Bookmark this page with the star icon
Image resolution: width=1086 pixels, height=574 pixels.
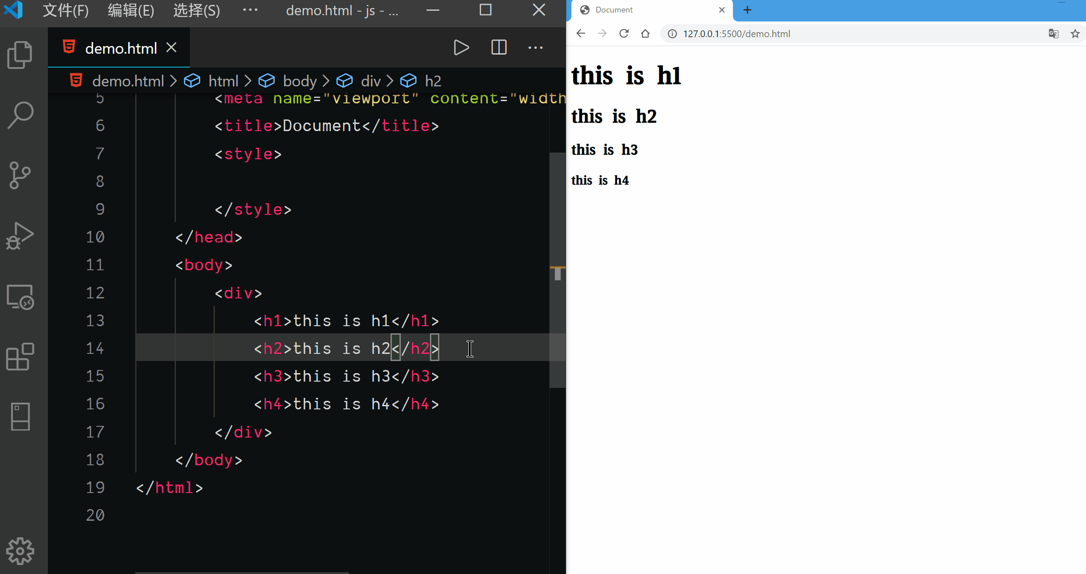pyautogui.click(x=1075, y=34)
